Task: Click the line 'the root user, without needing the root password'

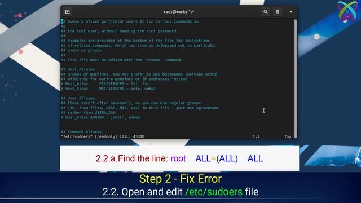Action: (x=120, y=31)
